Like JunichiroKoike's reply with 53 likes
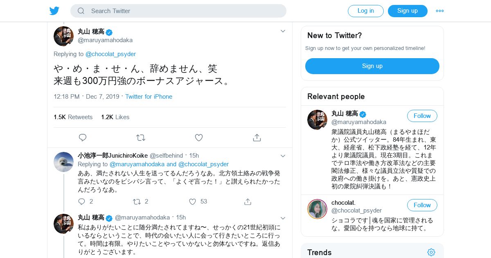Screen dimensions: 491x258 193,201
